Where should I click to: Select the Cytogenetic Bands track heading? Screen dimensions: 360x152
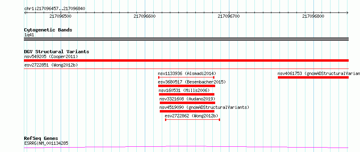48,30
